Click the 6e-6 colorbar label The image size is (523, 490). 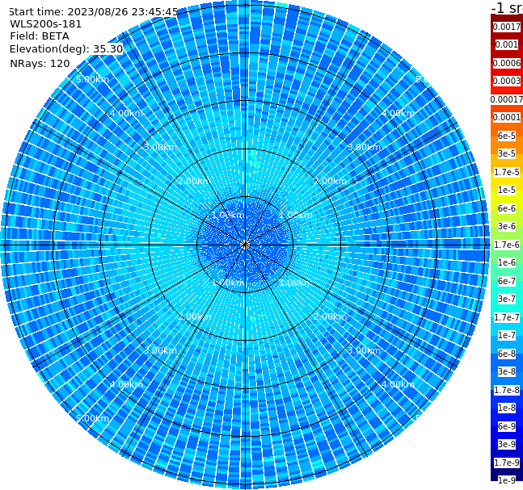(x=507, y=208)
